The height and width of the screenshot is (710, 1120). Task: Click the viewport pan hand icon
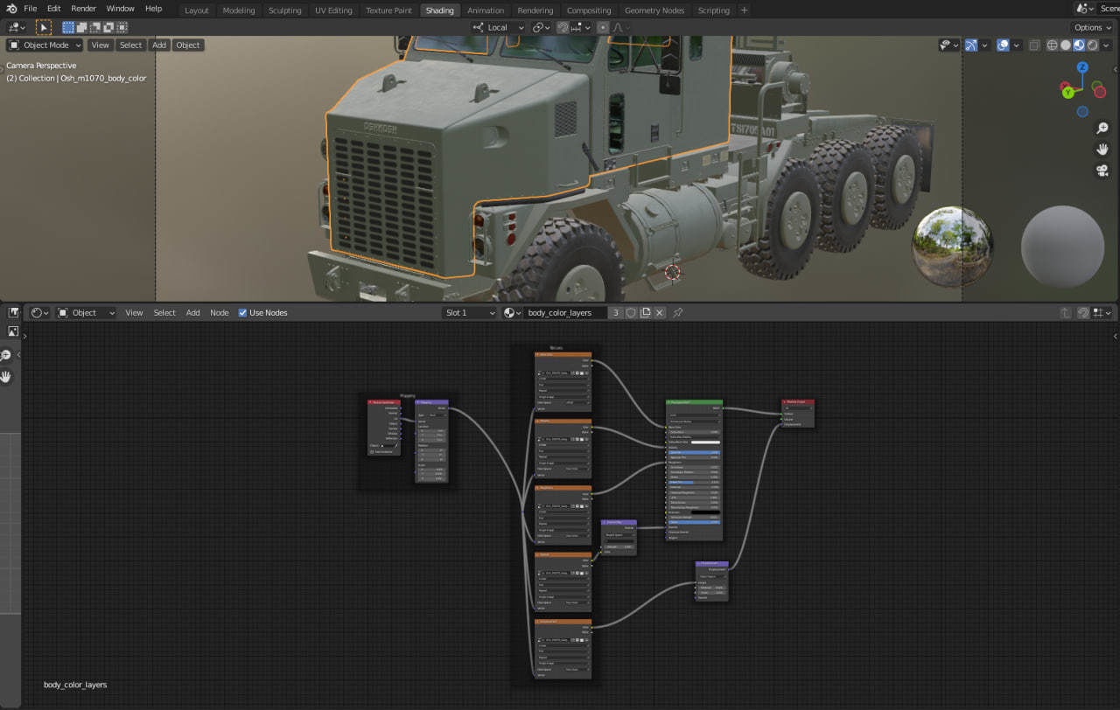[1102, 149]
